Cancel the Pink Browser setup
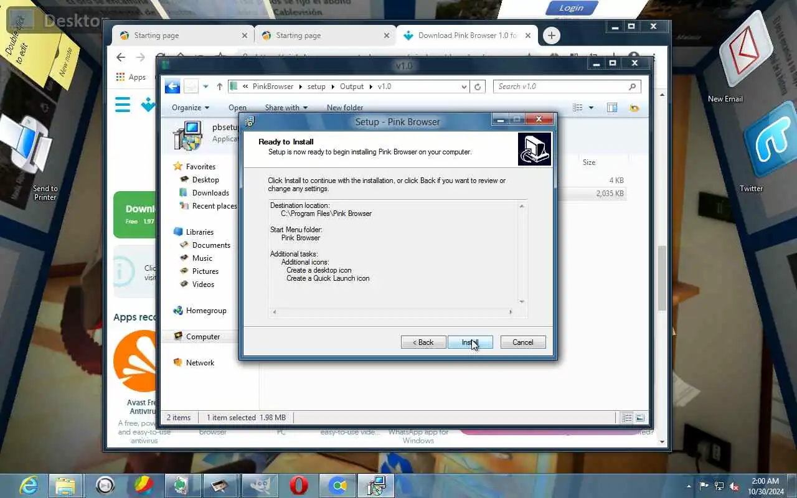 [x=523, y=342]
